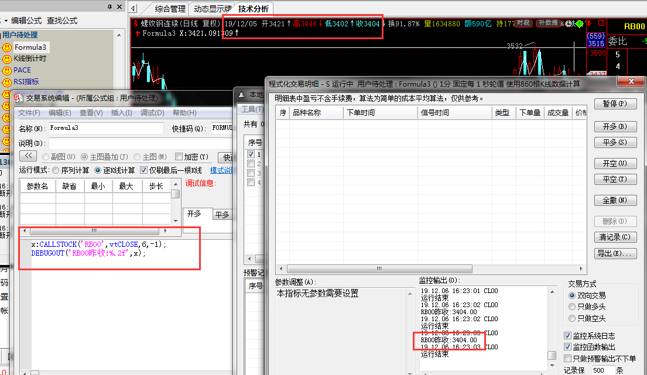
Task: Click the smiley icon beside RSI指标
Action: [x=7, y=82]
